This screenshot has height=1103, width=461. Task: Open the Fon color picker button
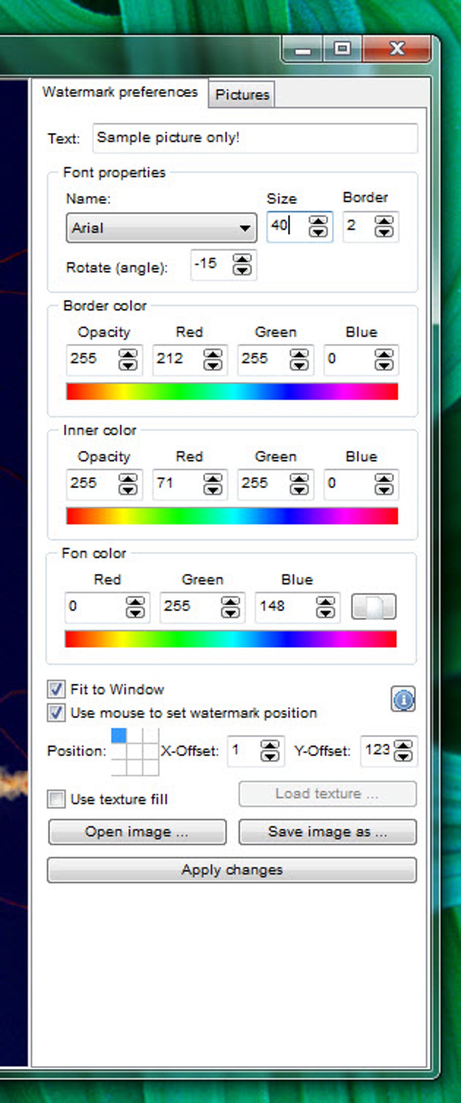[x=374, y=607]
